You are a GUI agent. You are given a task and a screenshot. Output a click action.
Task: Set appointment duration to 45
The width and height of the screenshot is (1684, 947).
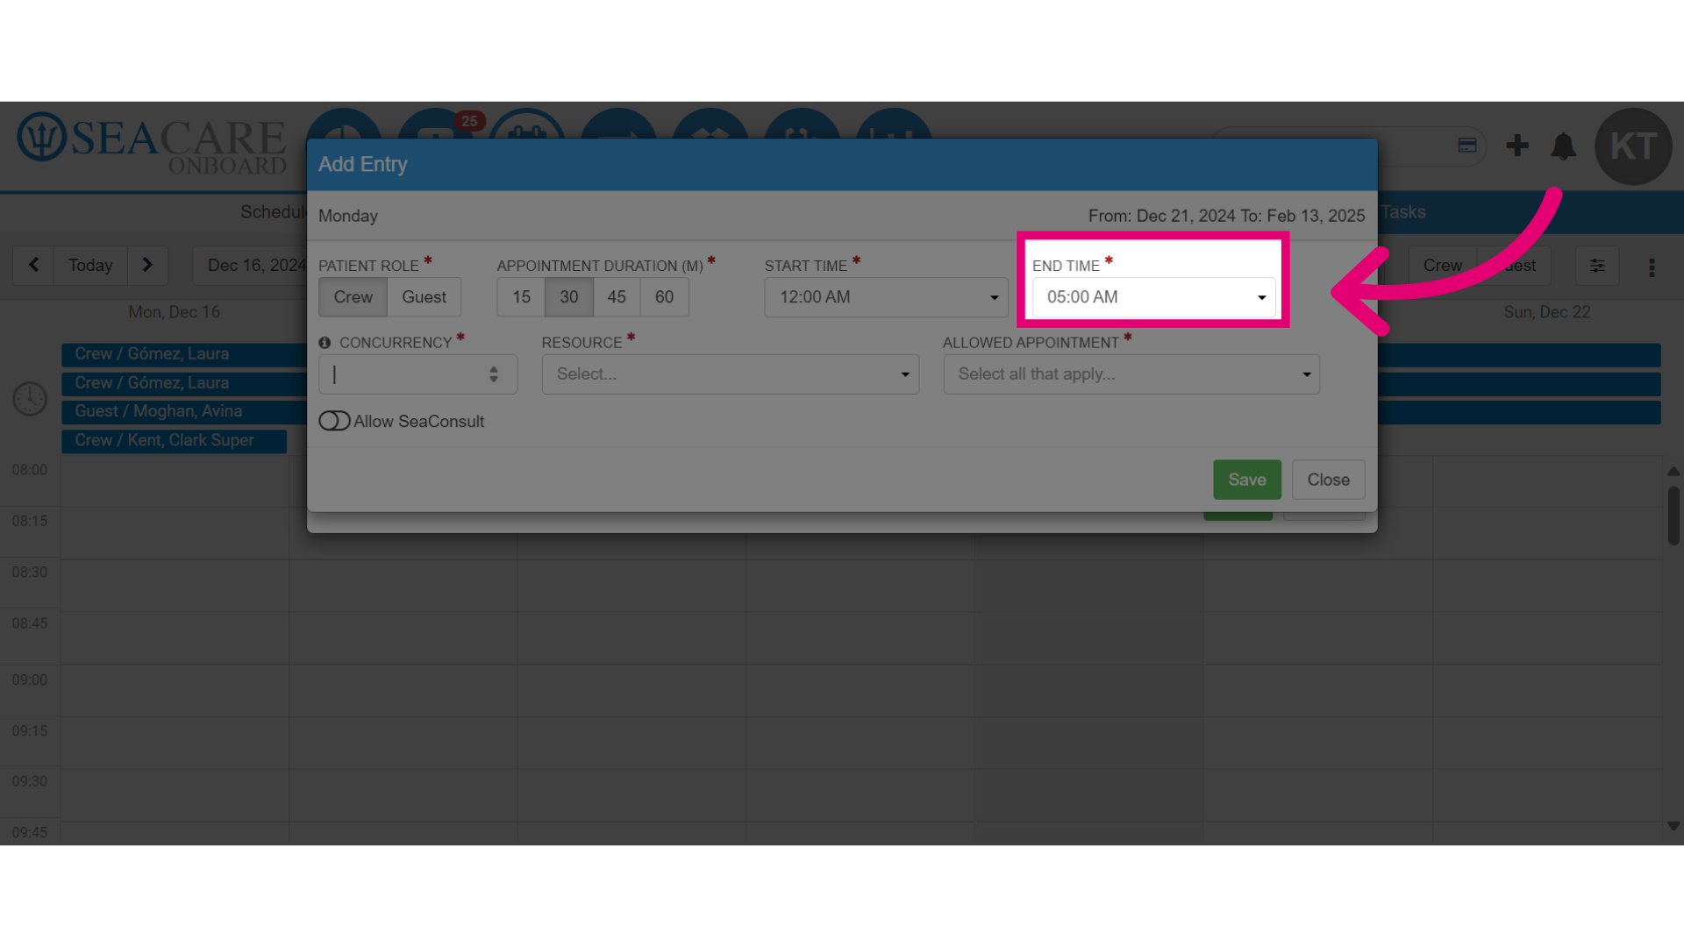point(617,297)
